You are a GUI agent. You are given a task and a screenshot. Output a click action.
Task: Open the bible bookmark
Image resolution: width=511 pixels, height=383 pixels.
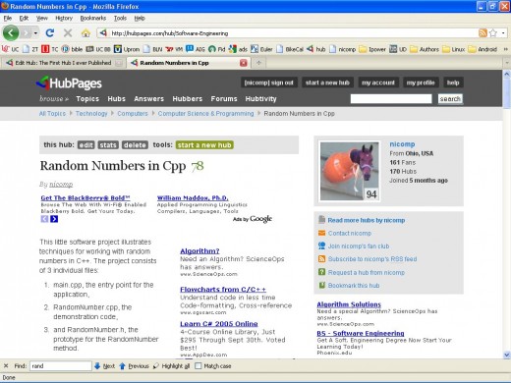72,49
